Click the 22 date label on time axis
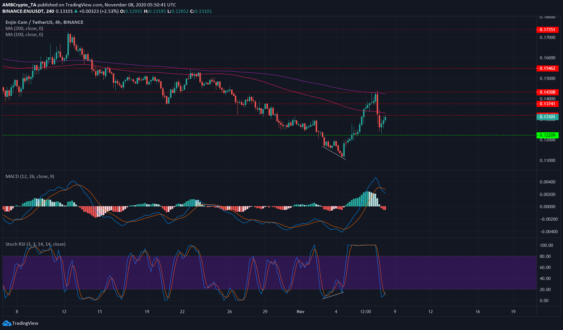Screen dimensions: 563x330 [182, 312]
